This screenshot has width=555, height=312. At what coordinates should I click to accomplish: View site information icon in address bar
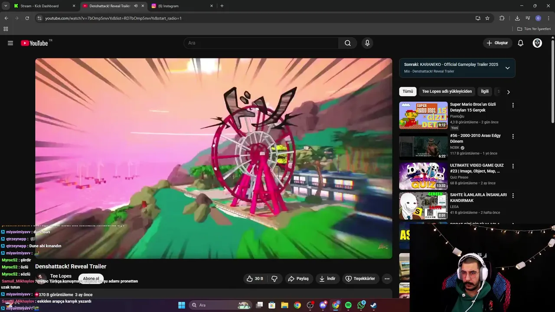39,18
